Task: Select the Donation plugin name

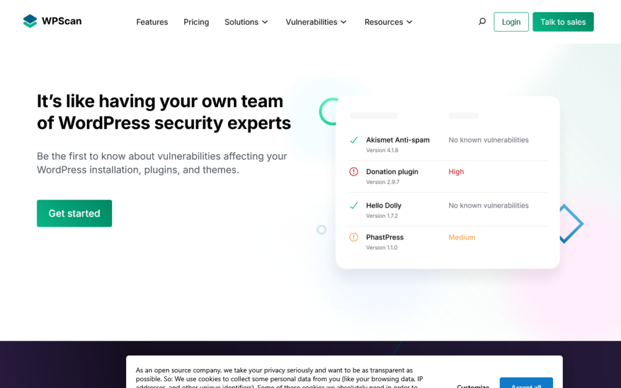Action: (x=392, y=172)
